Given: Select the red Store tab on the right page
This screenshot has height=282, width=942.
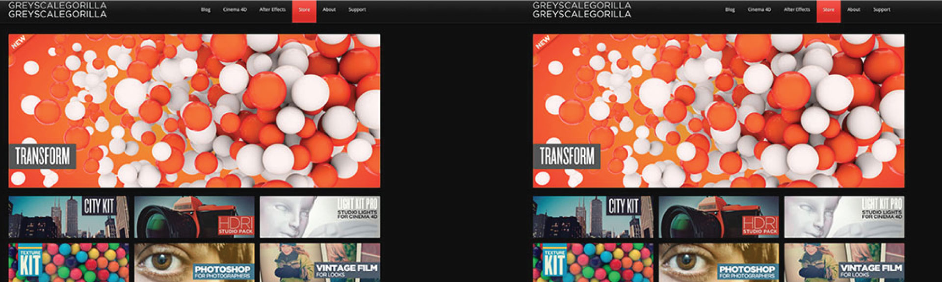Looking at the screenshot, I should (x=829, y=11).
